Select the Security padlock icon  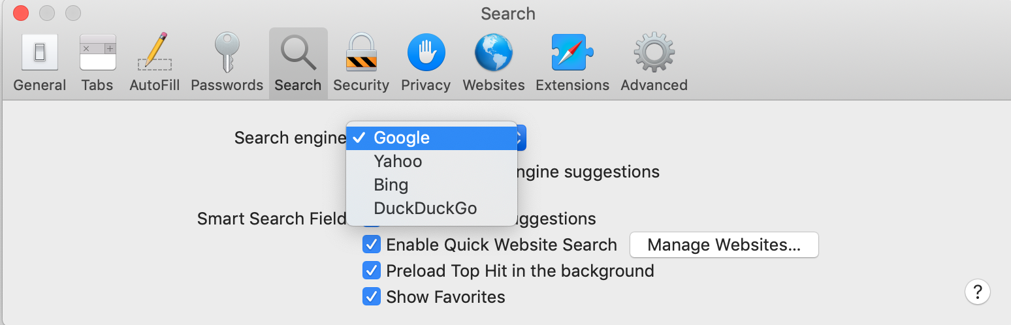coord(361,63)
